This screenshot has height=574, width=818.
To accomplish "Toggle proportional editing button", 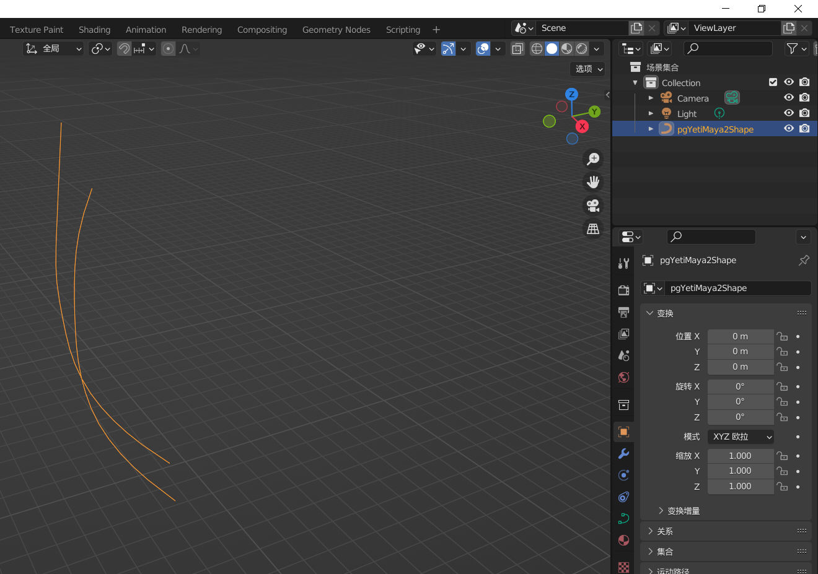I will coord(168,49).
